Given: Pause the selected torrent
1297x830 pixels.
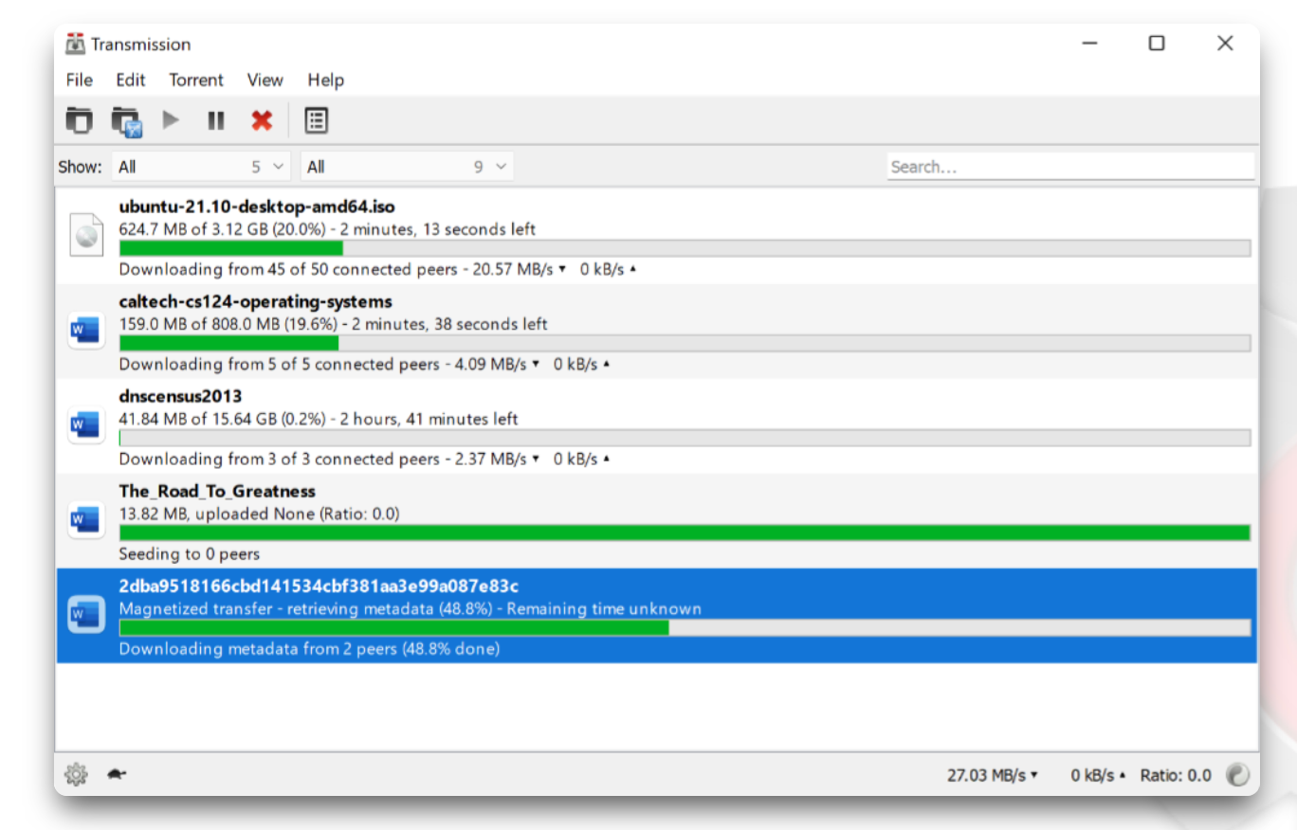Looking at the screenshot, I should coord(216,120).
